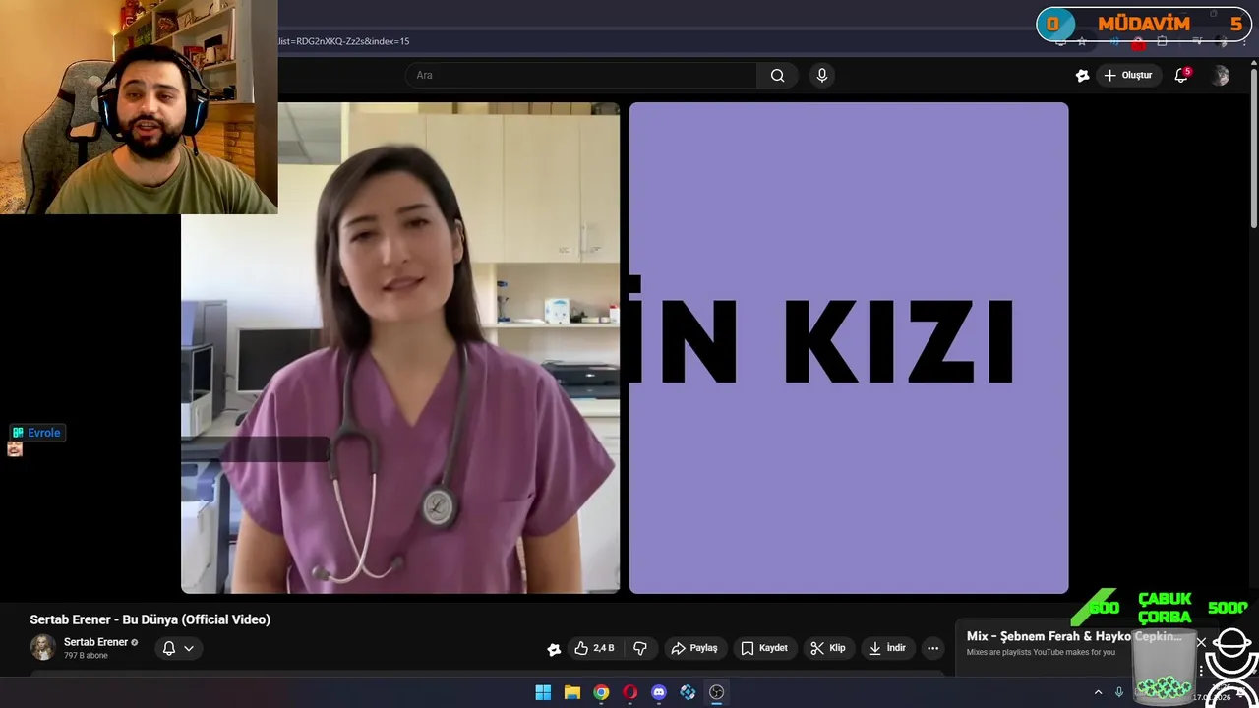The height and width of the screenshot is (708, 1259).
Task: Open the YouTube account avatar menu
Action: click(x=1221, y=75)
